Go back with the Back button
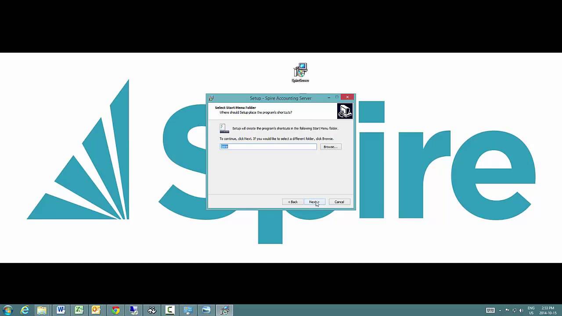This screenshot has height=316, width=562. [x=293, y=202]
